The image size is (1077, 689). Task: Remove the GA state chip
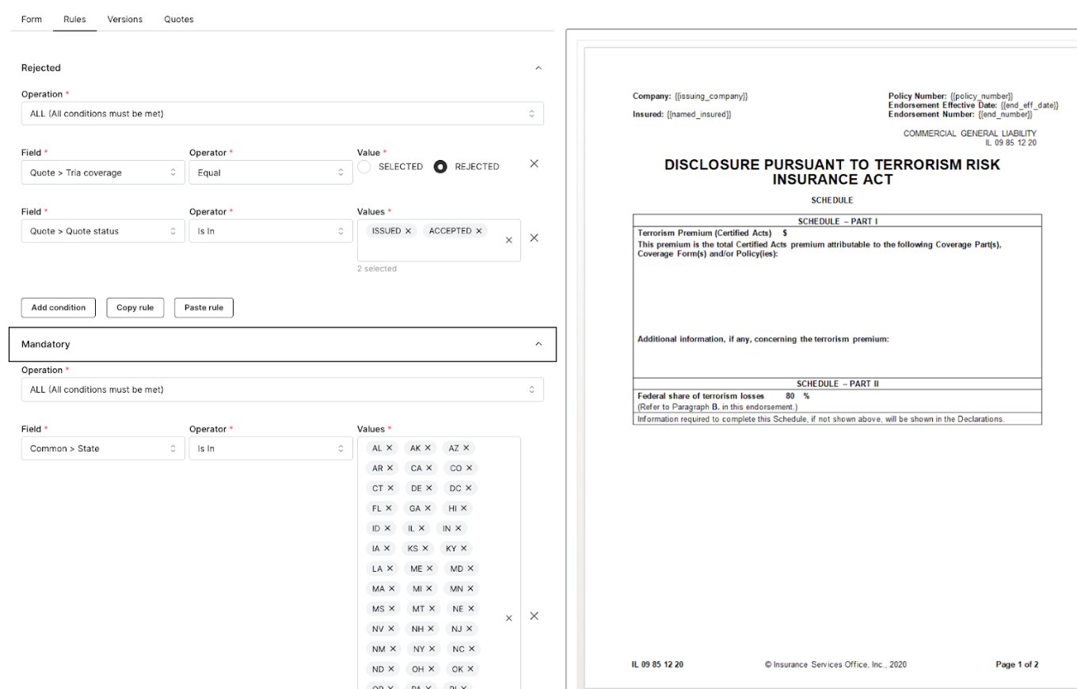[x=428, y=508]
